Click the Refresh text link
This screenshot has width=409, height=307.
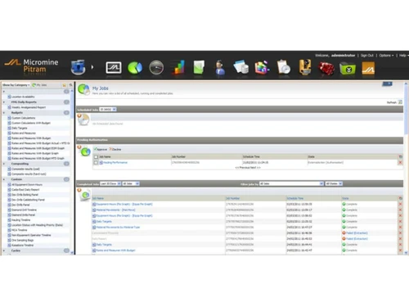392,102
